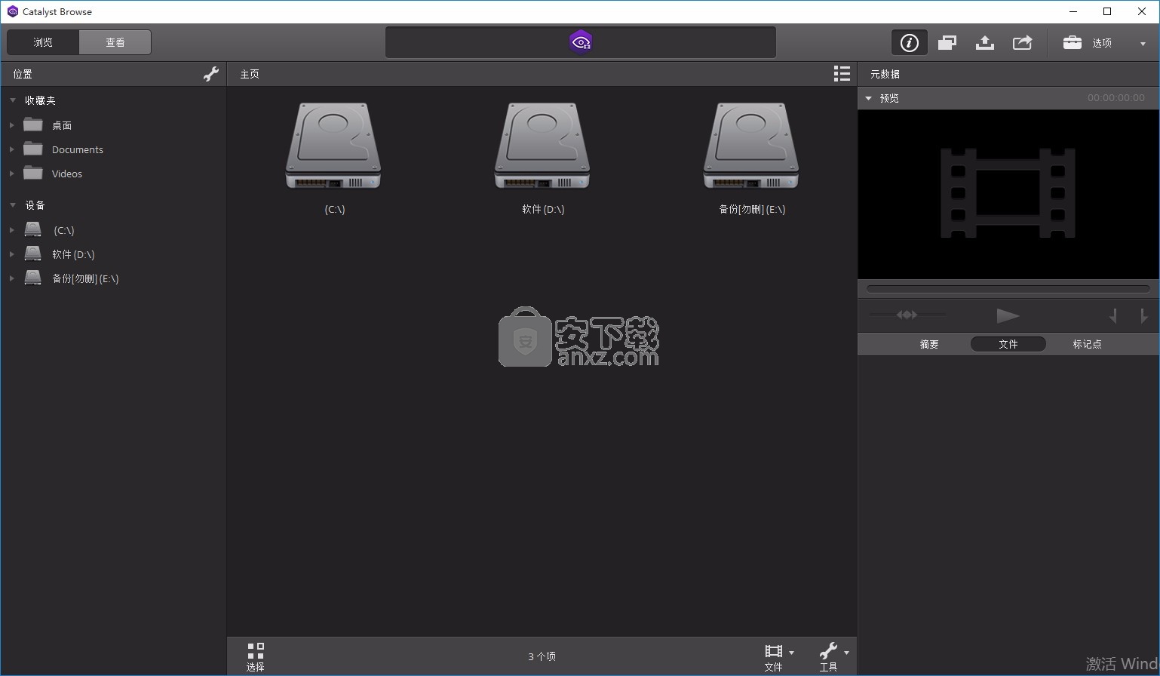This screenshot has width=1160, height=676.
Task: Select Videos folder in favorites
Action: [x=67, y=174]
